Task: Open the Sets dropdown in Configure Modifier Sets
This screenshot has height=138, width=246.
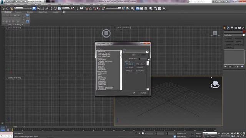Action: 136,52
